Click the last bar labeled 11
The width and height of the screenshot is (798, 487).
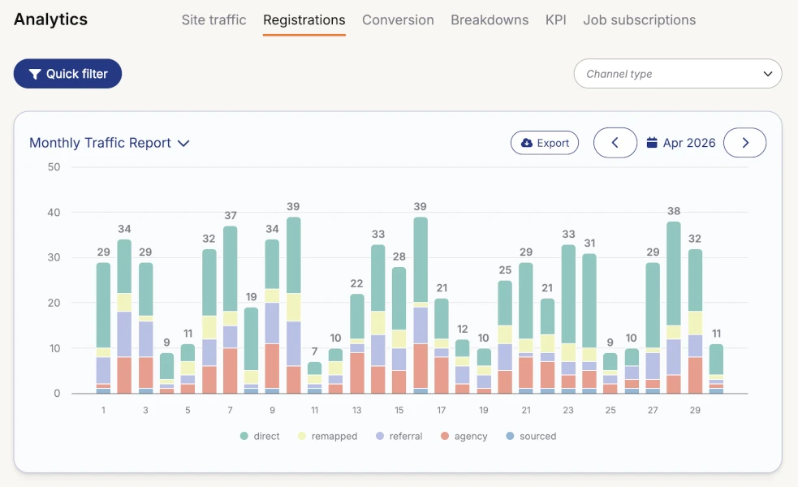(716, 369)
